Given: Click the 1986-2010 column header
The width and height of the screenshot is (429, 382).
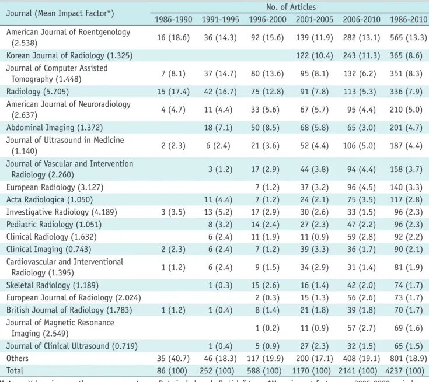Looking at the screenshot, I should click(409, 20).
